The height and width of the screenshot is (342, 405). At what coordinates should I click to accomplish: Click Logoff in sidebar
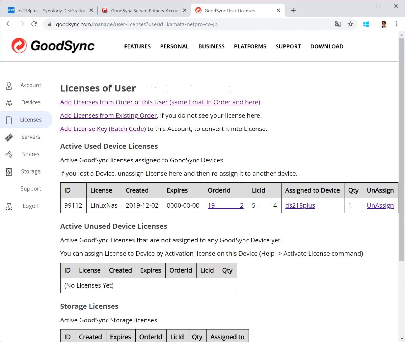pos(31,206)
